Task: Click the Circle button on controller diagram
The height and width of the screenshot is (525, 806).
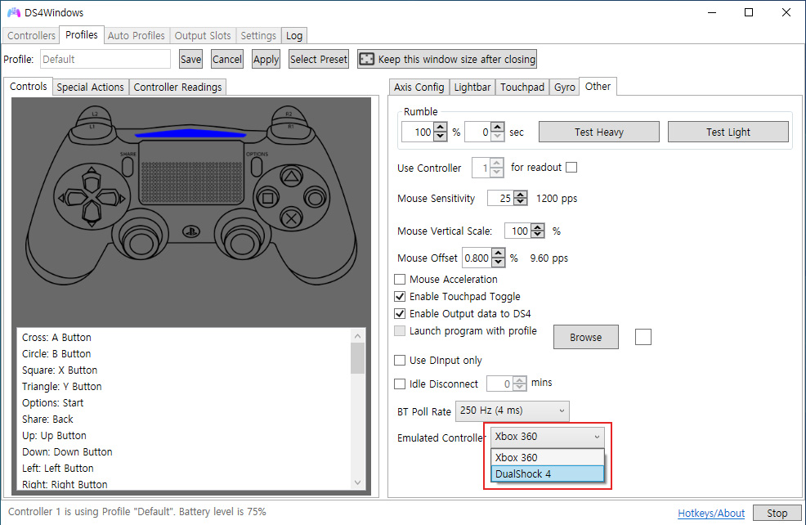Action: (x=315, y=198)
